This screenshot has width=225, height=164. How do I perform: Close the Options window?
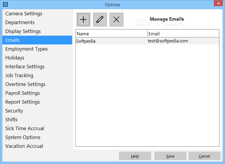218,3
